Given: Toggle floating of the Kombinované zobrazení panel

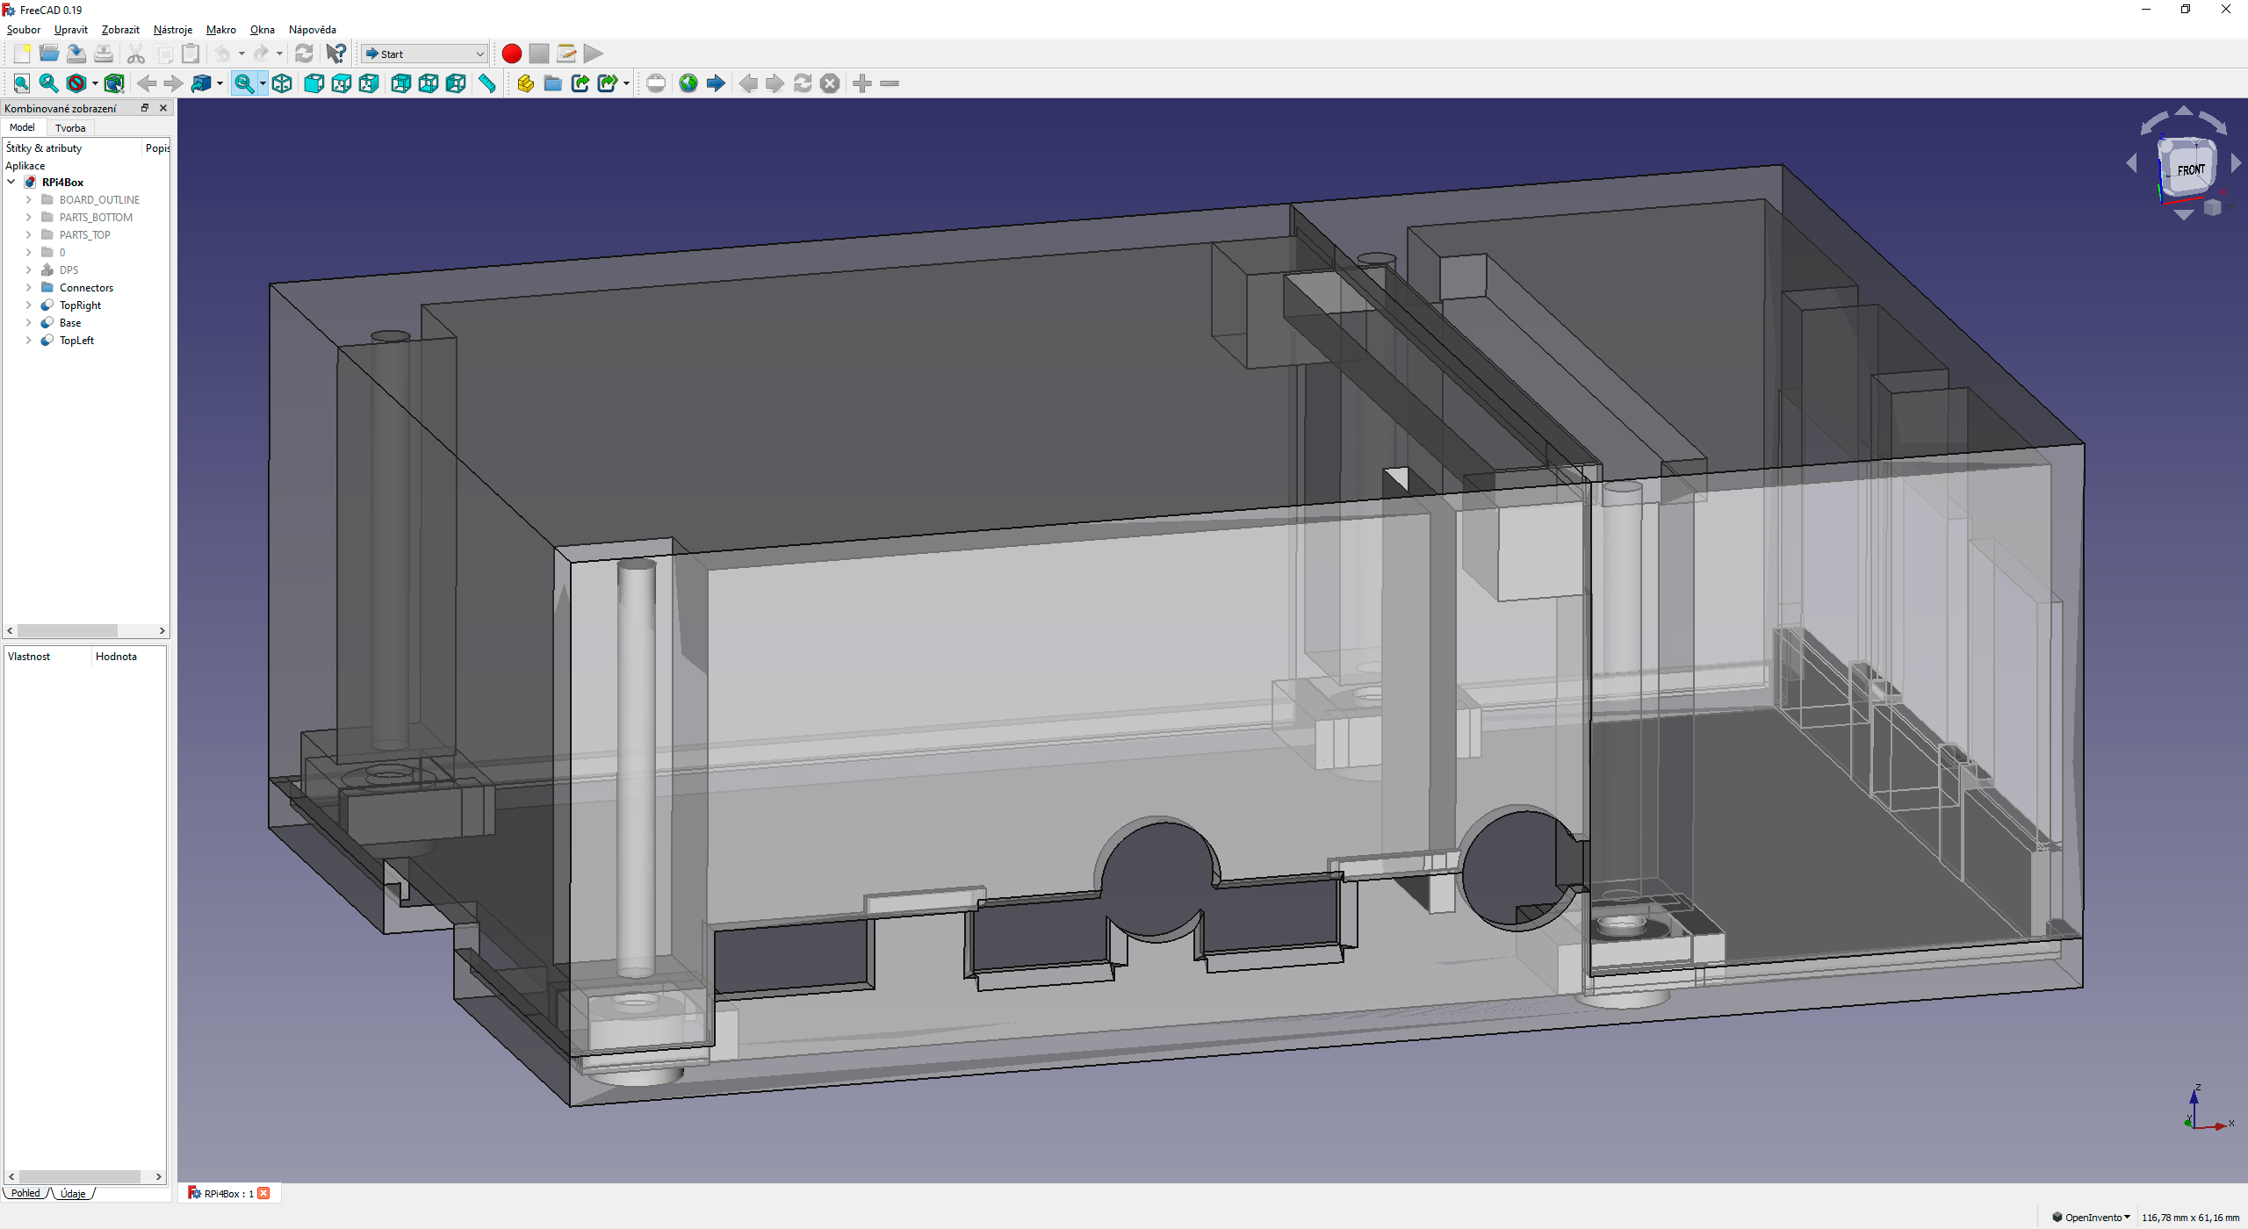Looking at the screenshot, I should (x=145, y=108).
